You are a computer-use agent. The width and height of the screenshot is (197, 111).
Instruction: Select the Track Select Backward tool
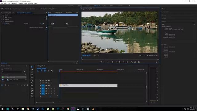point(32,72)
